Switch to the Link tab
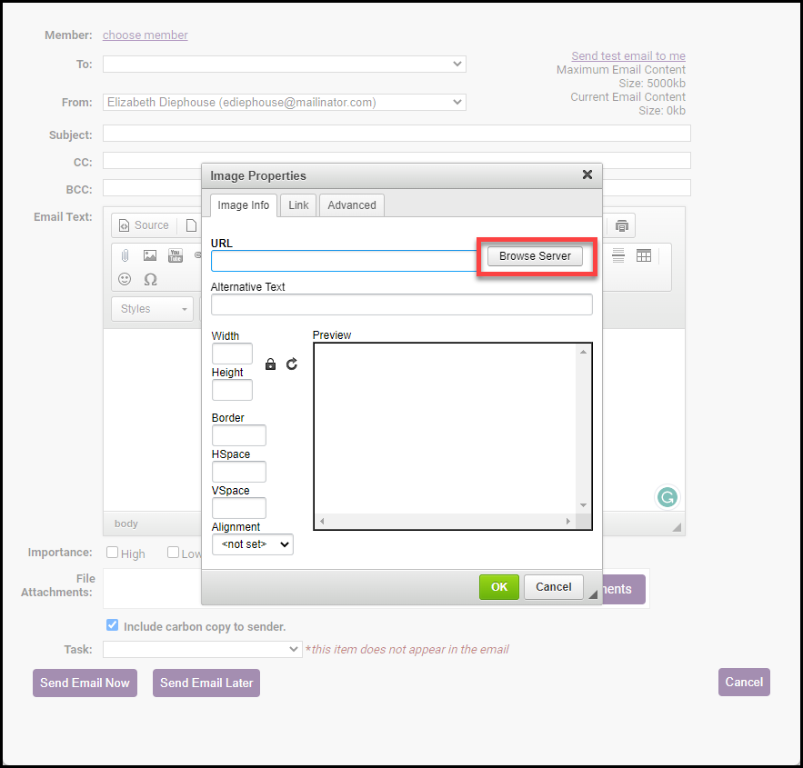The height and width of the screenshot is (768, 803). click(298, 205)
